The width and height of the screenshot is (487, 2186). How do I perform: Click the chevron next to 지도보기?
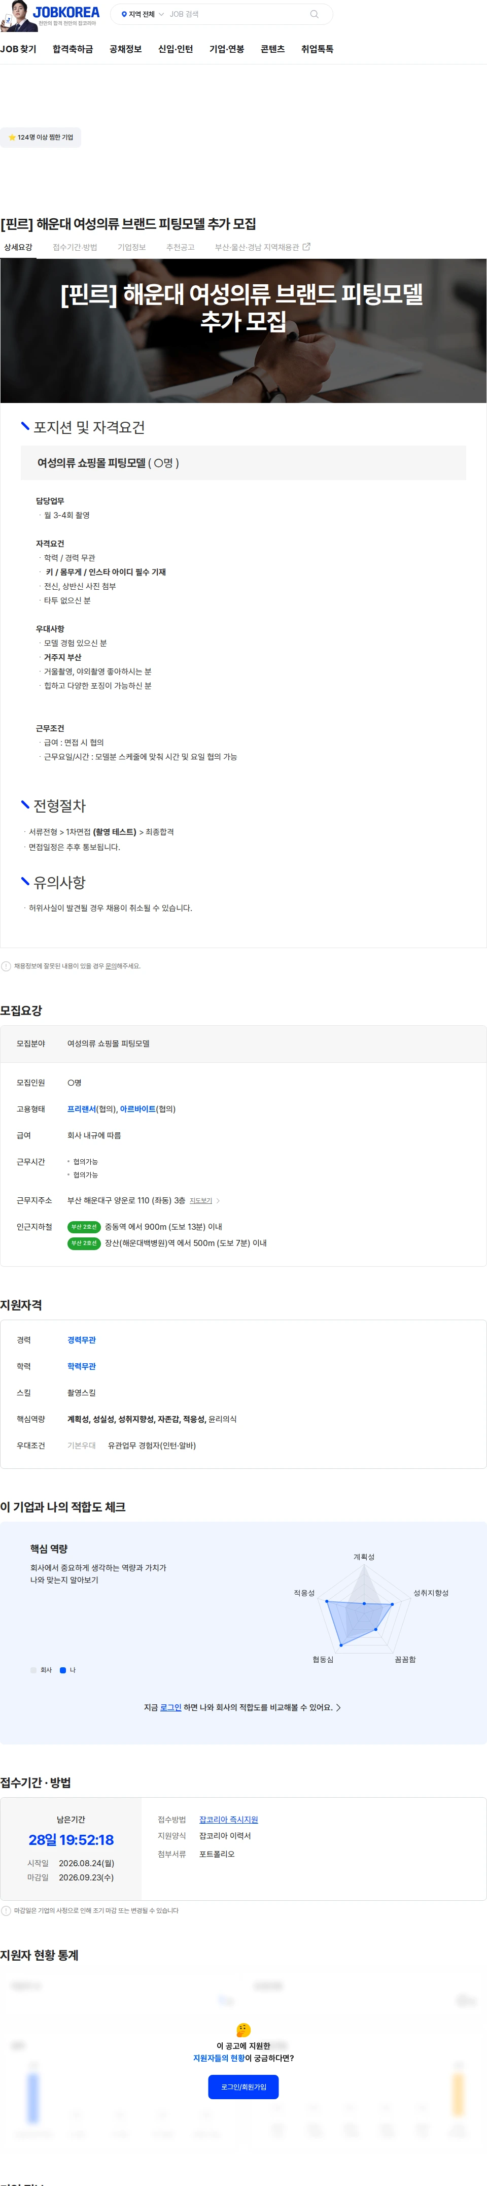(218, 1201)
